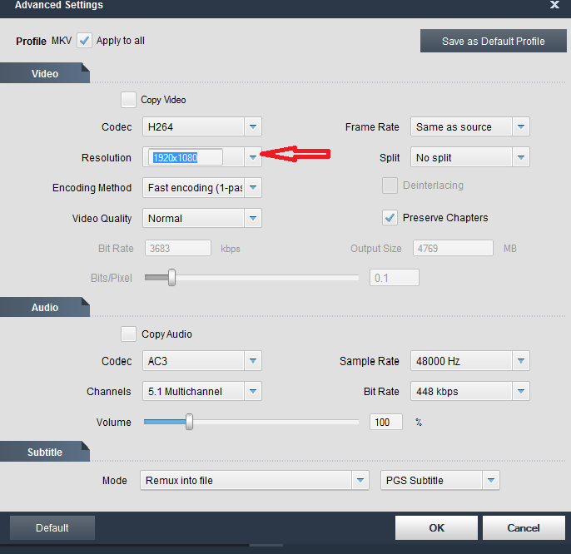571x554 pixels.
Task: Click the Default button
Action: click(x=52, y=527)
